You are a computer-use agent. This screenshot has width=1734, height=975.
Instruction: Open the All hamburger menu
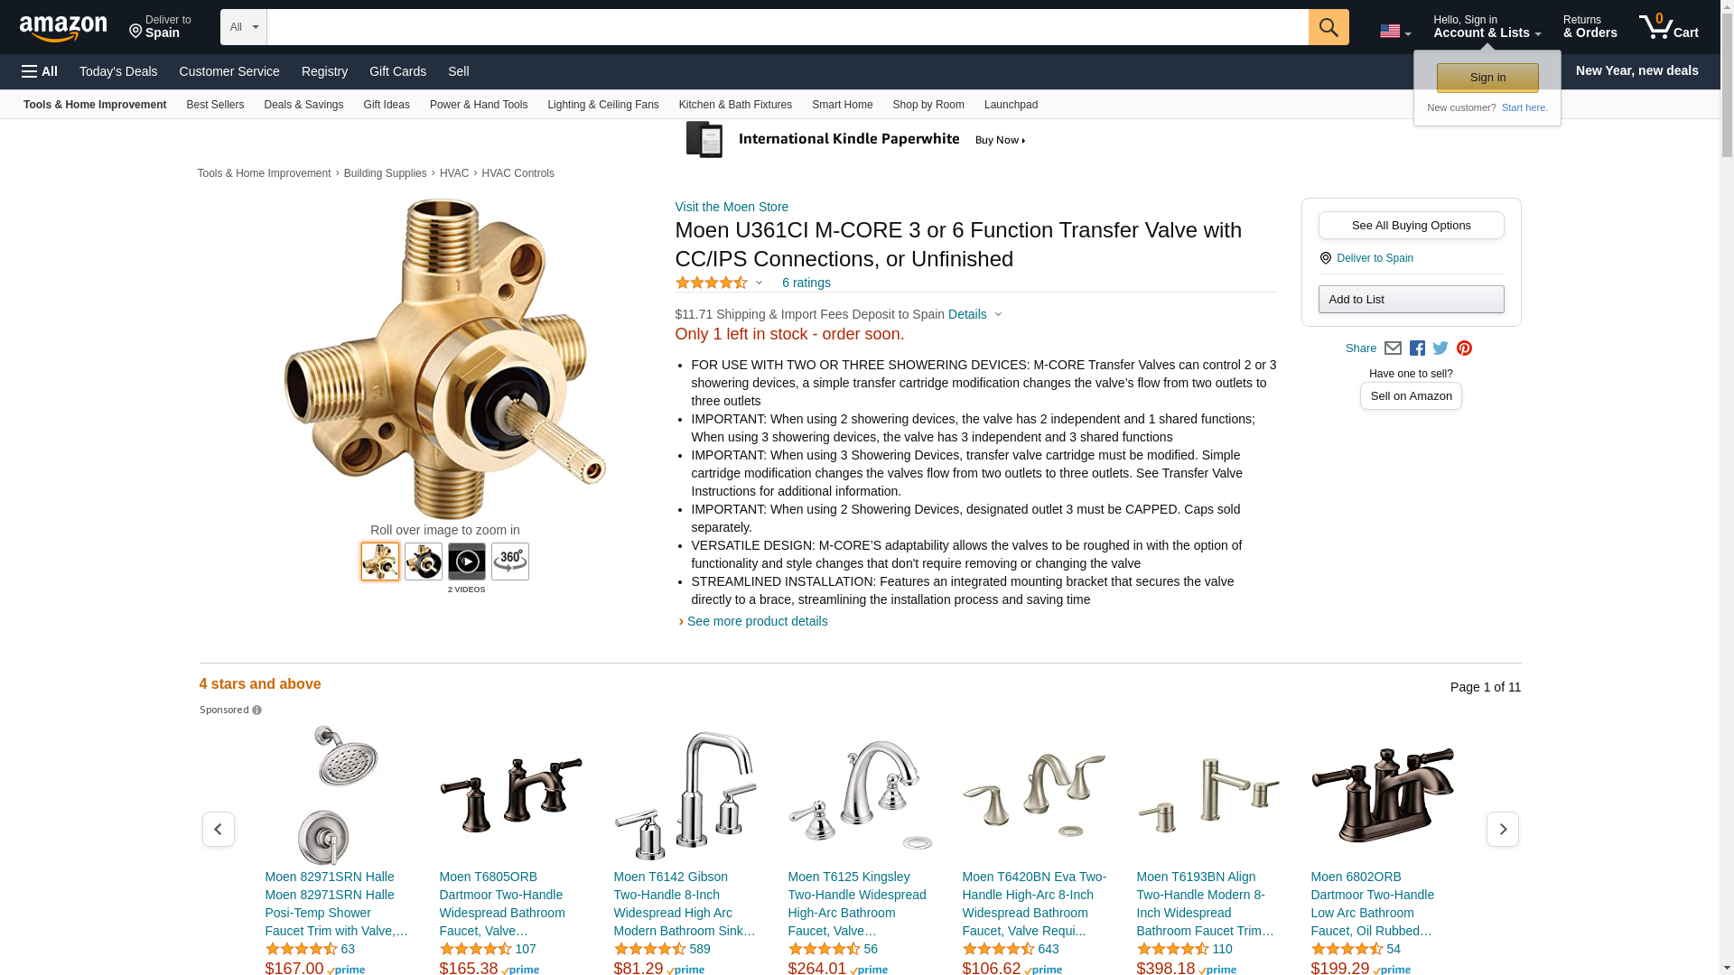tap(40, 71)
